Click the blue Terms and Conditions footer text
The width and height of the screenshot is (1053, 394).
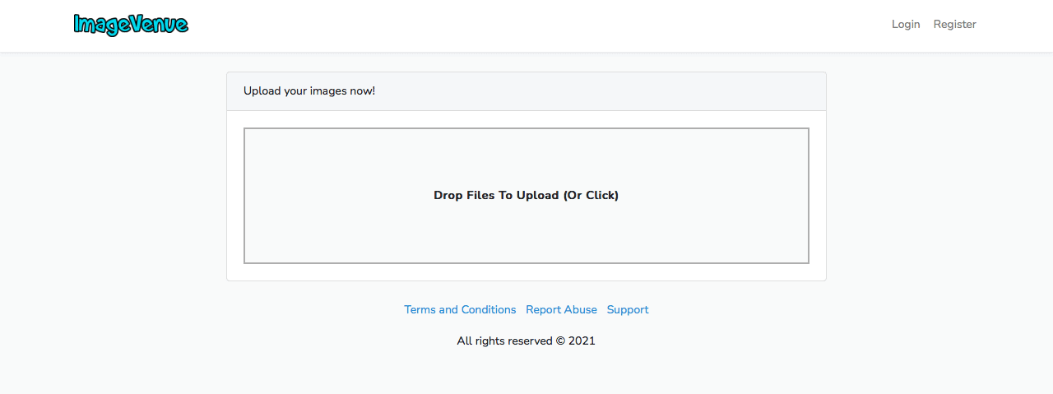click(460, 310)
